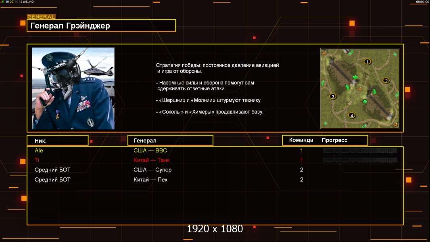Click team number 2 in the Китай — Пех row

tap(301, 179)
